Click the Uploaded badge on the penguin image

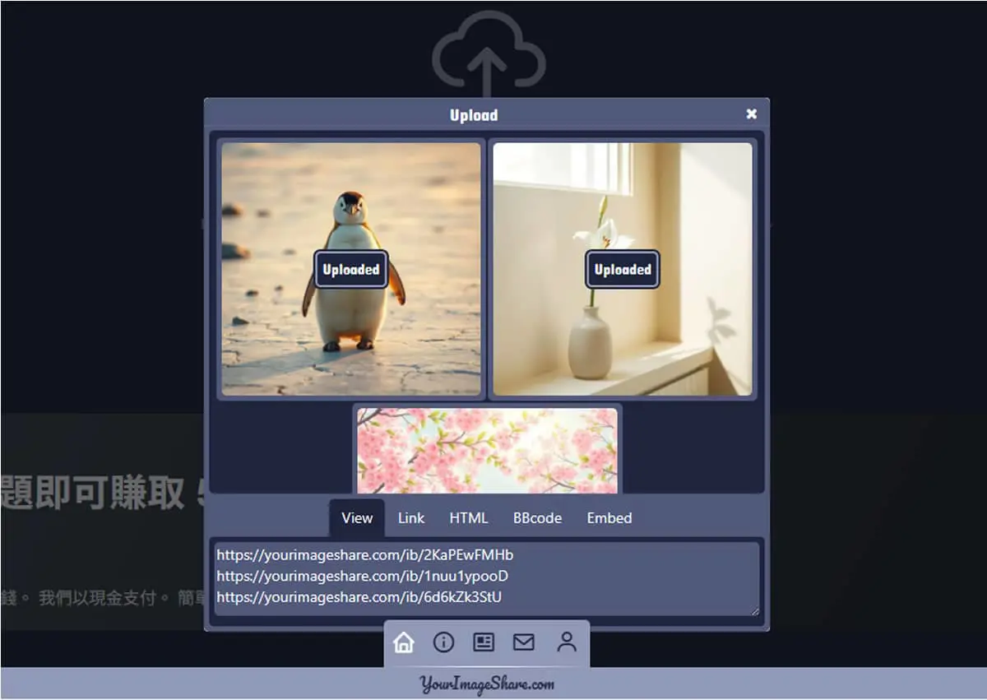(x=351, y=269)
